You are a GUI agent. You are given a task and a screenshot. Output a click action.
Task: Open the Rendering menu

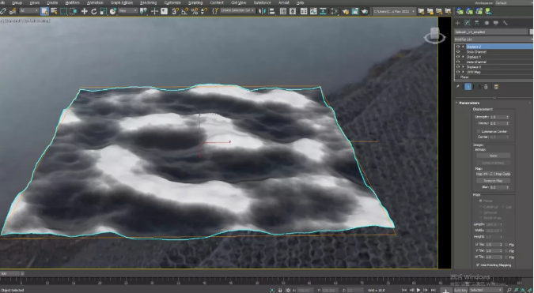coord(148,2)
